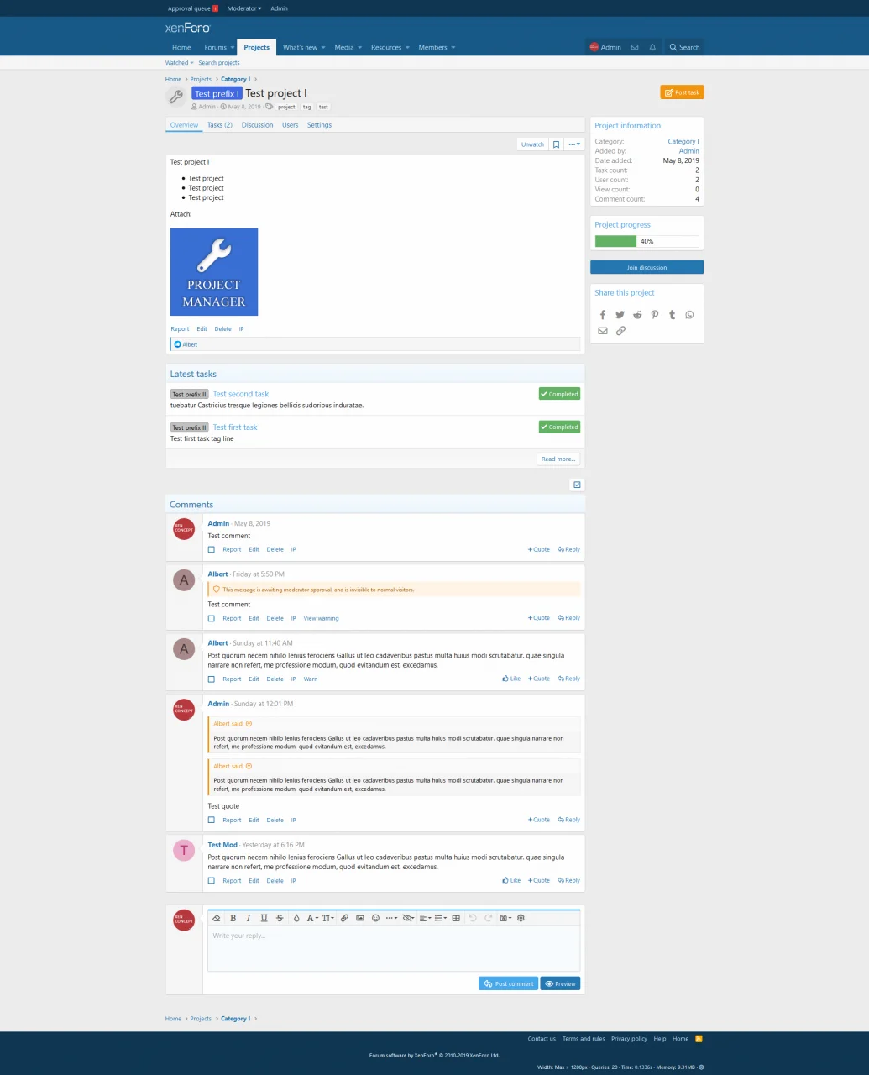The height and width of the screenshot is (1075, 869).
Task: Tick the checkbox on Admin's Test comment
Action: pos(212,550)
